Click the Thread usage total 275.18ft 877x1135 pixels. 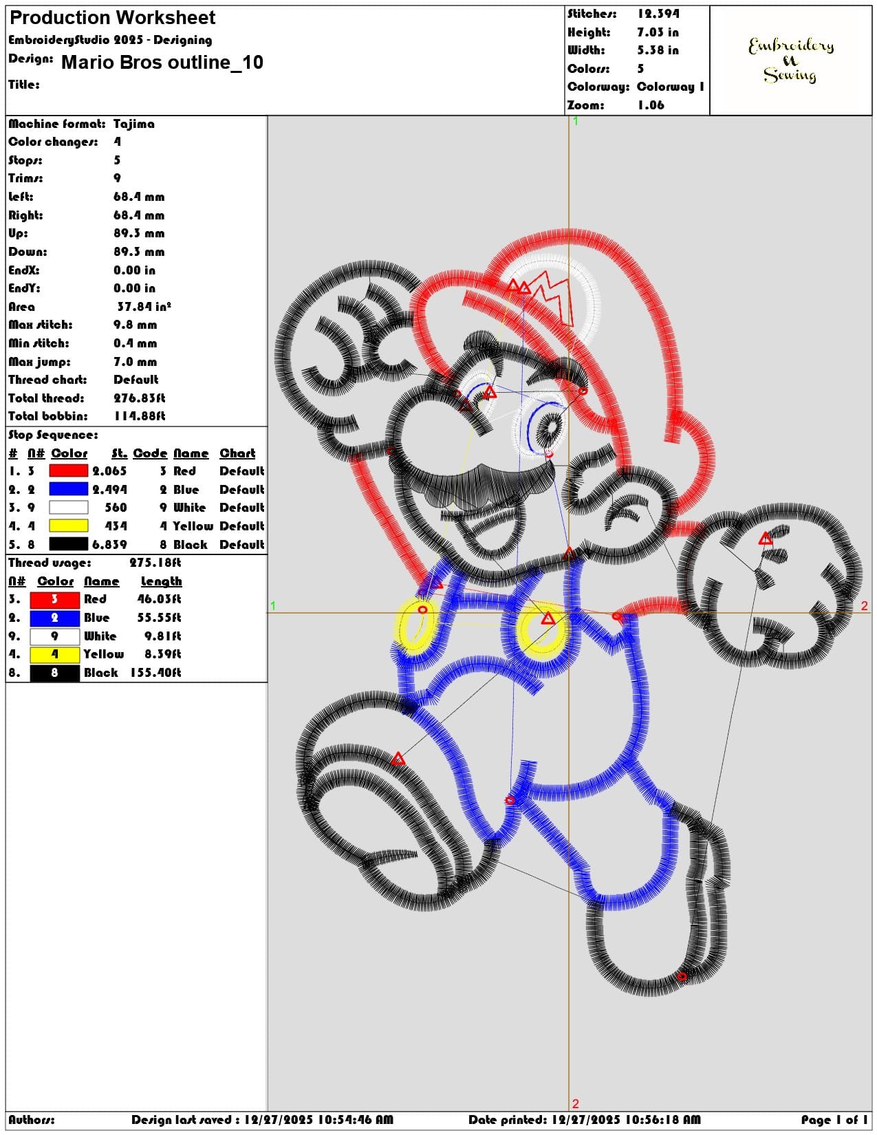pyautogui.click(x=155, y=563)
